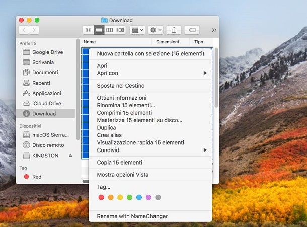Apply the yellow tag color dot
This screenshot has width=307, height=227.
click(x=120, y=197)
